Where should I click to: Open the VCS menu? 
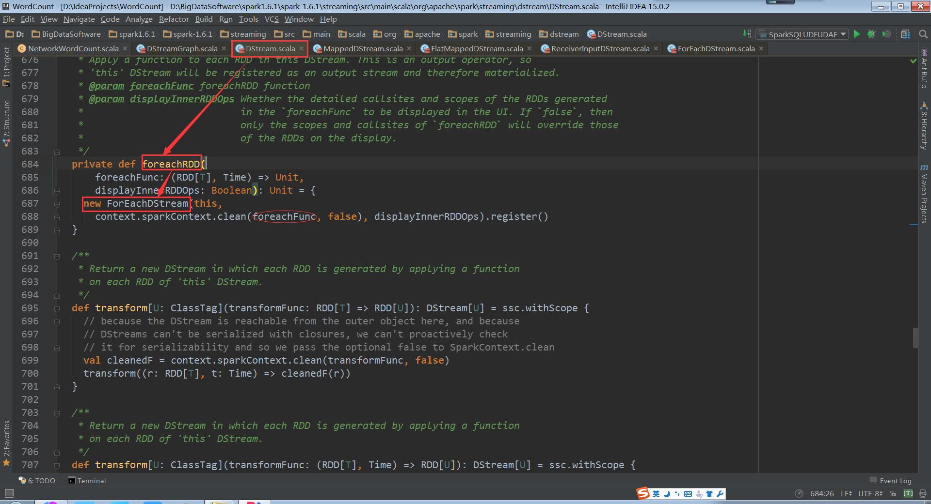[x=272, y=19]
